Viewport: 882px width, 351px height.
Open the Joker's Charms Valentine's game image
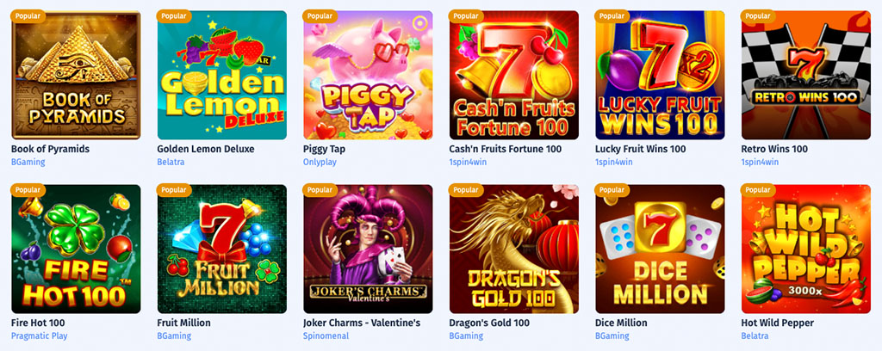[368, 249]
